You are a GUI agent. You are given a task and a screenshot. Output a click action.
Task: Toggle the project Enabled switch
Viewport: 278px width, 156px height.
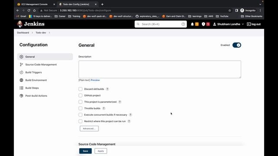(237, 45)
